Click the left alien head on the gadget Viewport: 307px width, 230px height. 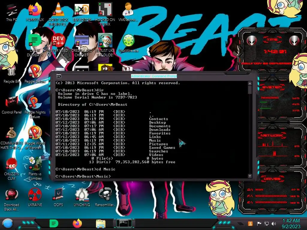tap(252, 41)
